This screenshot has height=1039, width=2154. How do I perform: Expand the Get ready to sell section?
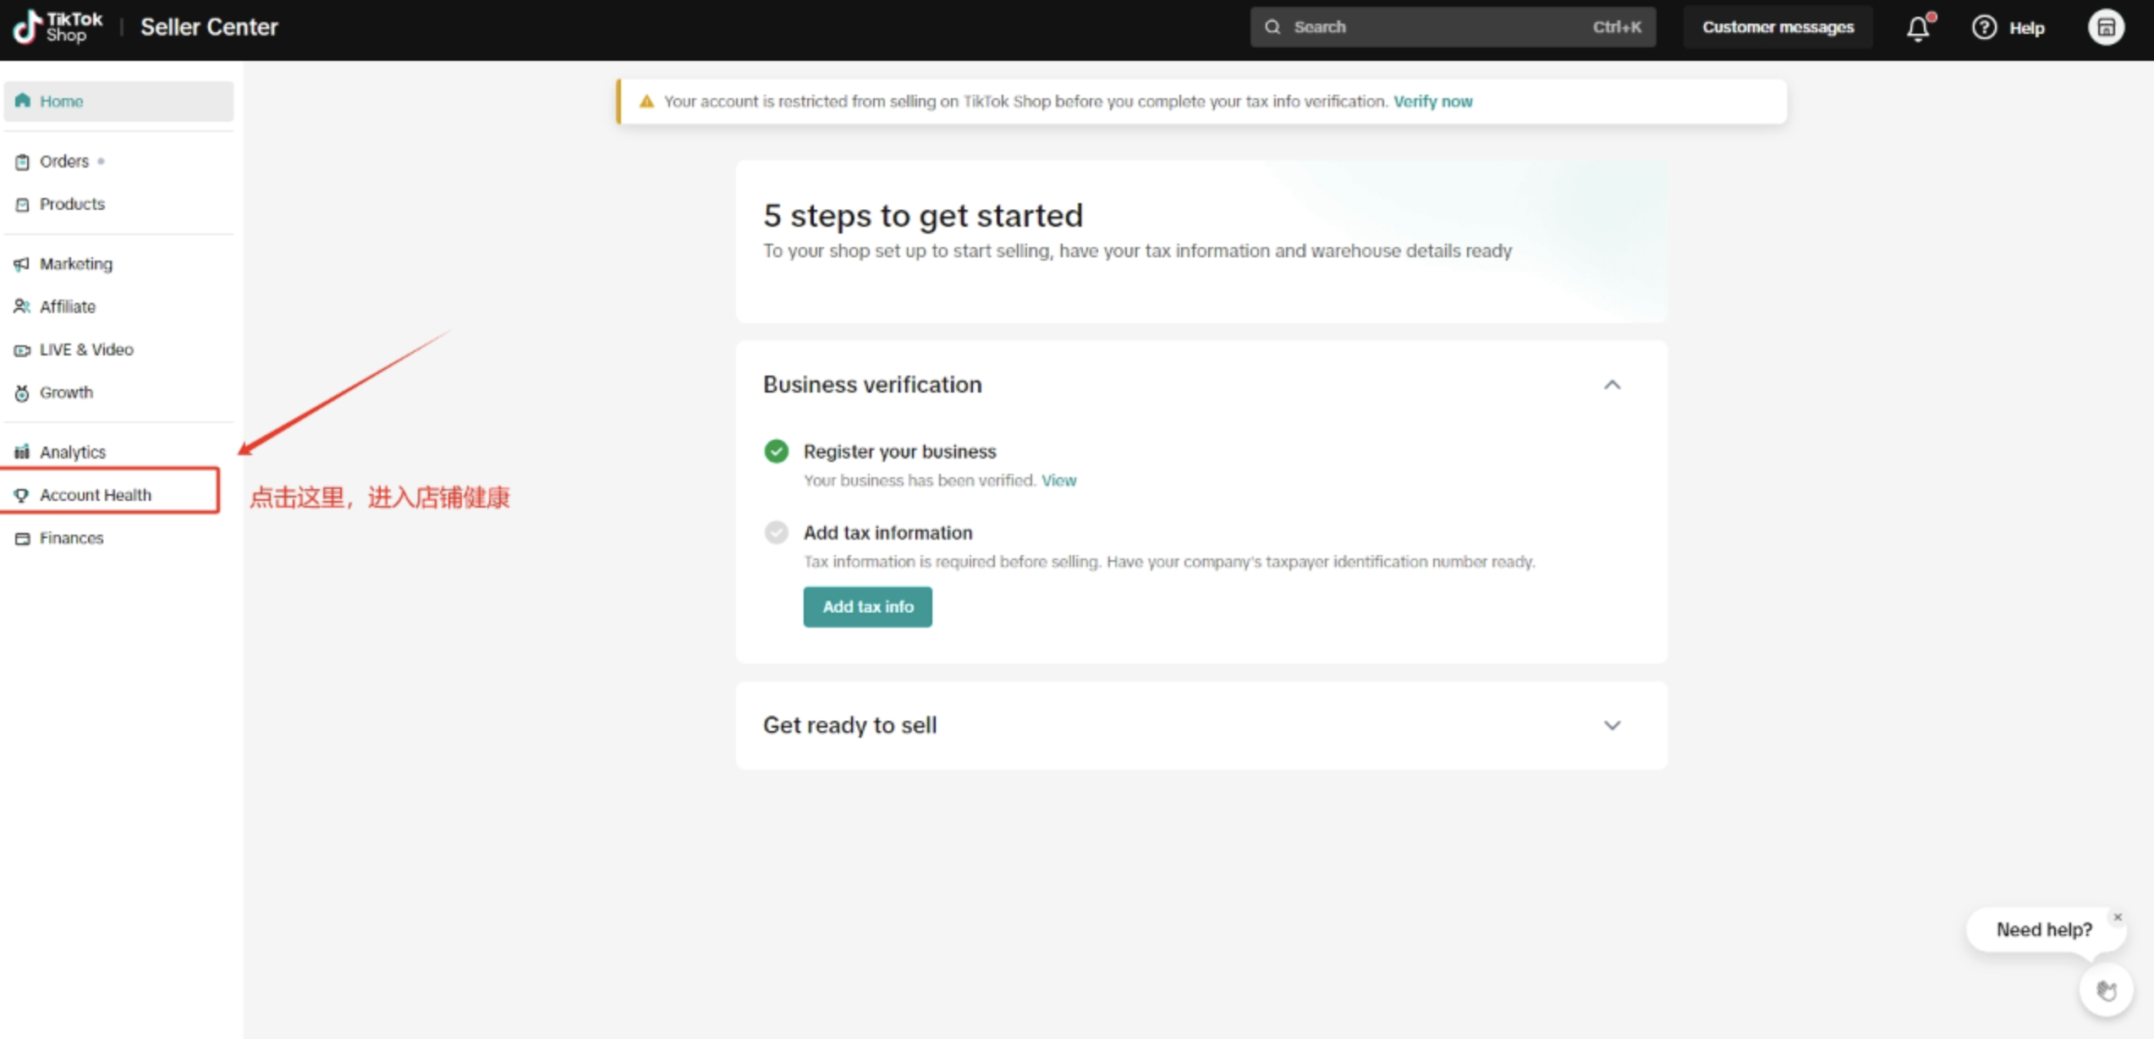1612,725
